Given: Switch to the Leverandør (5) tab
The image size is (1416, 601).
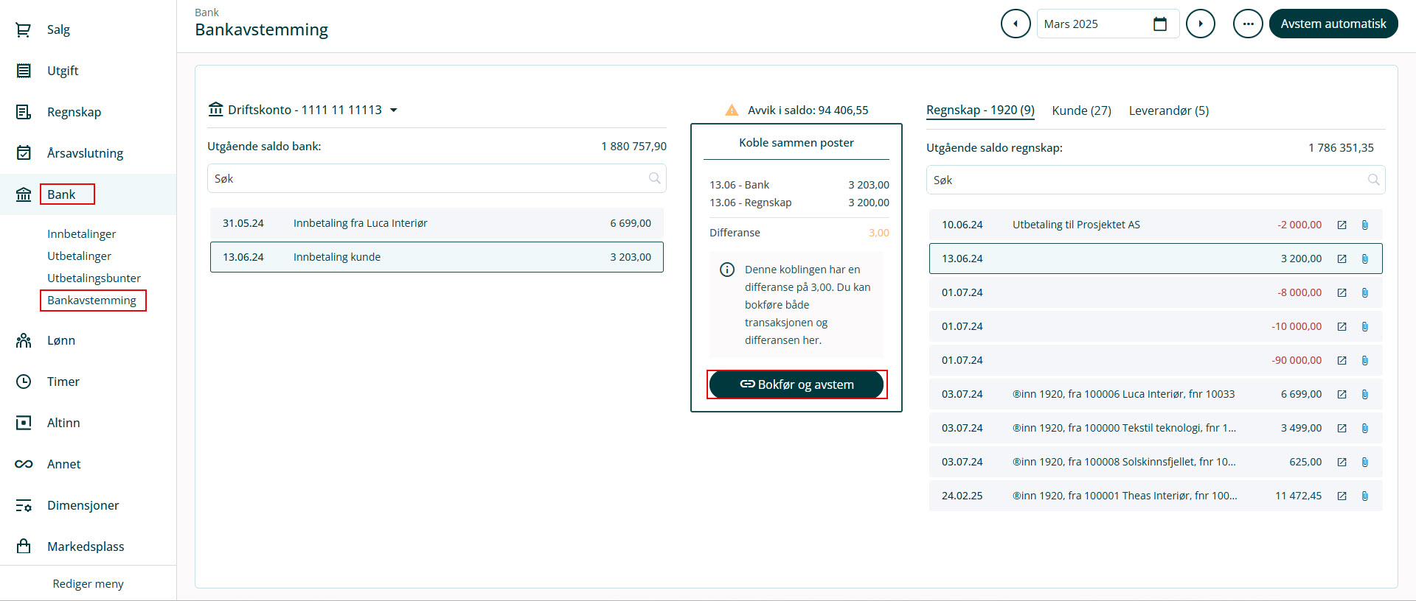Looking at the screenshot, I should coord(1168,110).
